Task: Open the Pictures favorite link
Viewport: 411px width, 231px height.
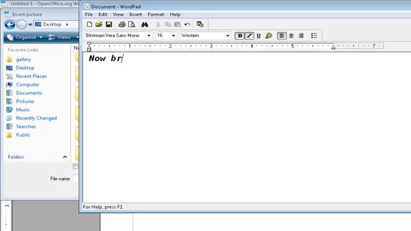Action: point(25,101)
